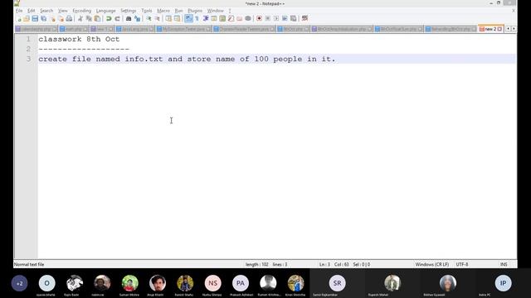531x298 pixels.
Task: Click the macro Playback icon
Action: pos(276,18)
